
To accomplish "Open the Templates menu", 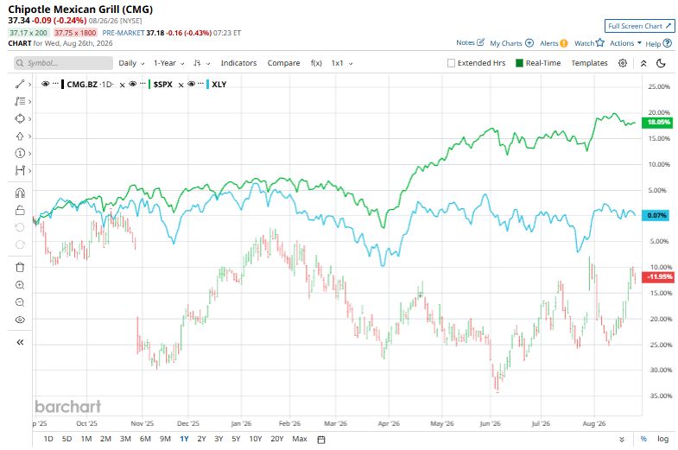I will [x=589, y=63].
